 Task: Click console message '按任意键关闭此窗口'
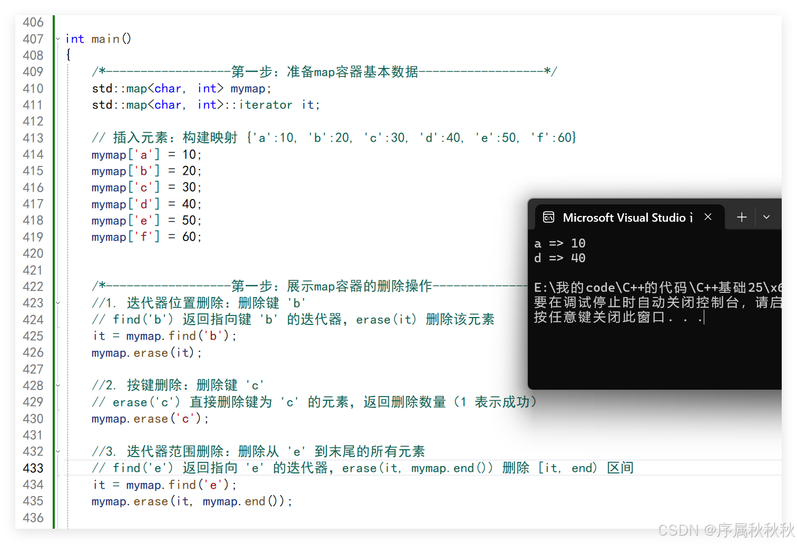[x=599, y=317]
